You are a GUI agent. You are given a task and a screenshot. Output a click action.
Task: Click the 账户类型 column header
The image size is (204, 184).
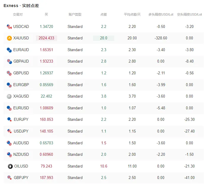coord(75,14)
